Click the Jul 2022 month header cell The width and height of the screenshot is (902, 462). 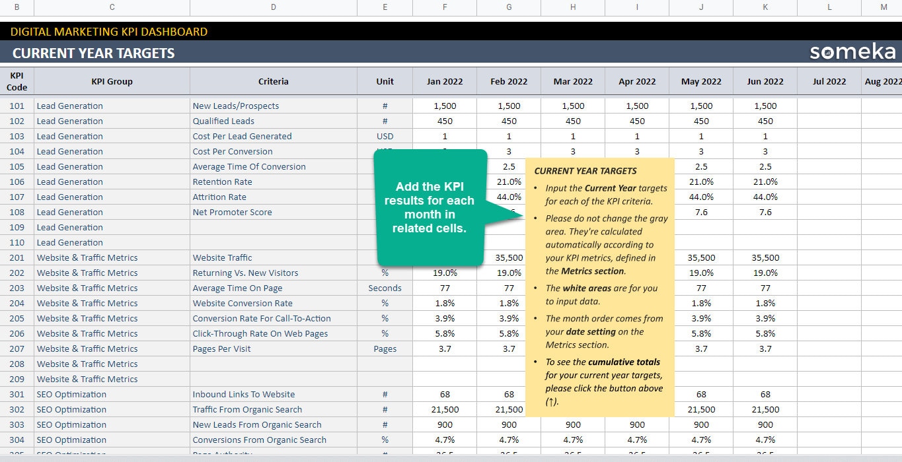tap(829, 81)
